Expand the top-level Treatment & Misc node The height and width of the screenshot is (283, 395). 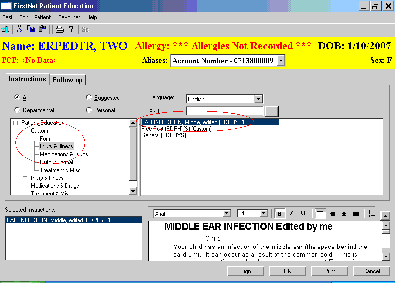point(25,194)
